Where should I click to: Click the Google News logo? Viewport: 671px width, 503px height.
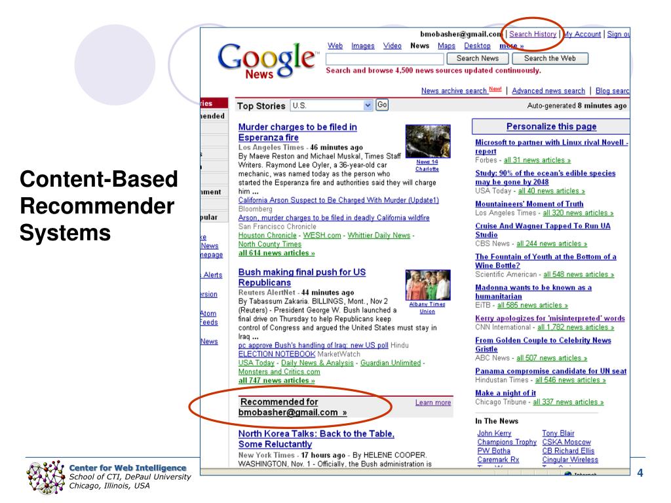pos(268,61)
